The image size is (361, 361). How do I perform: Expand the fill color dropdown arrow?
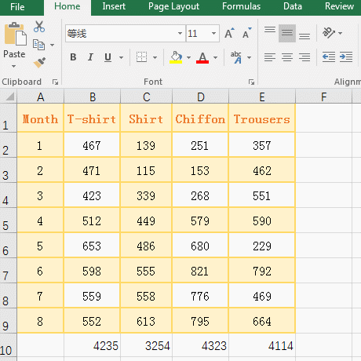188,57
